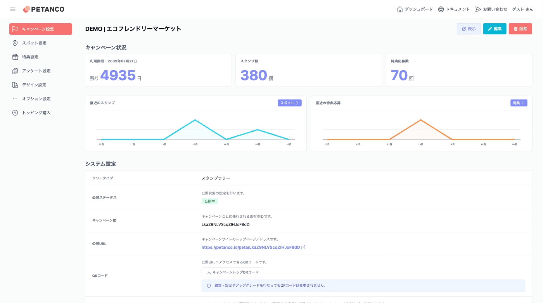The image size is (543, 303).
Task: Download the キャンペーントップQRコード
Action: (x=232, y=272)
